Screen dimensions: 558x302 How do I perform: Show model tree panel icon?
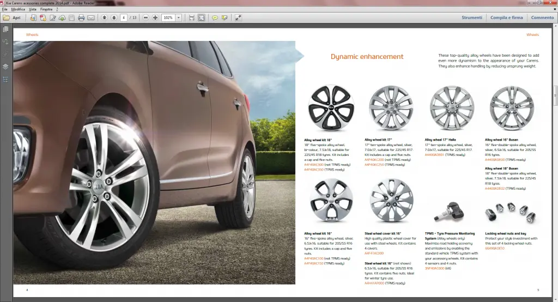[x=5, y=80]
